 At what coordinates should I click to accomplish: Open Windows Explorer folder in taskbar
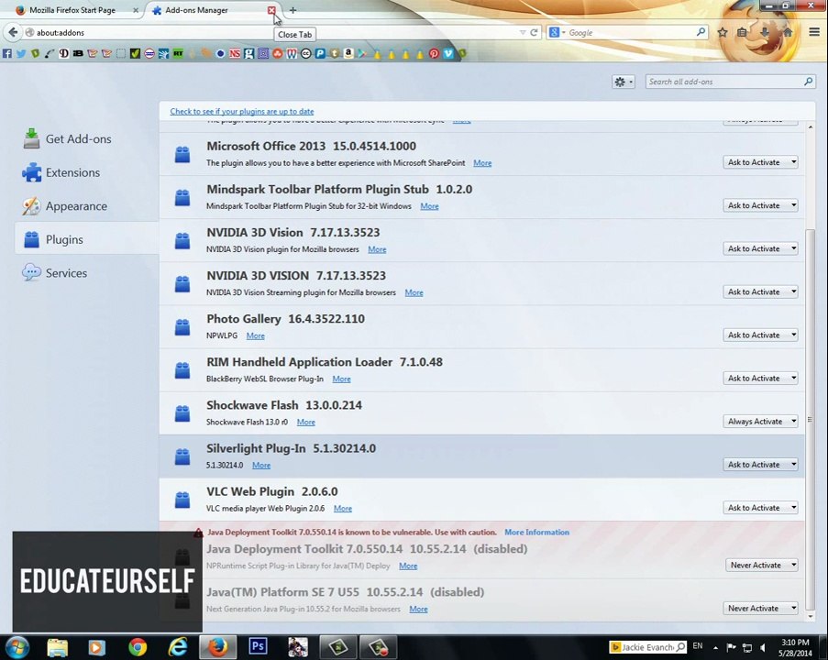point(57,646)
